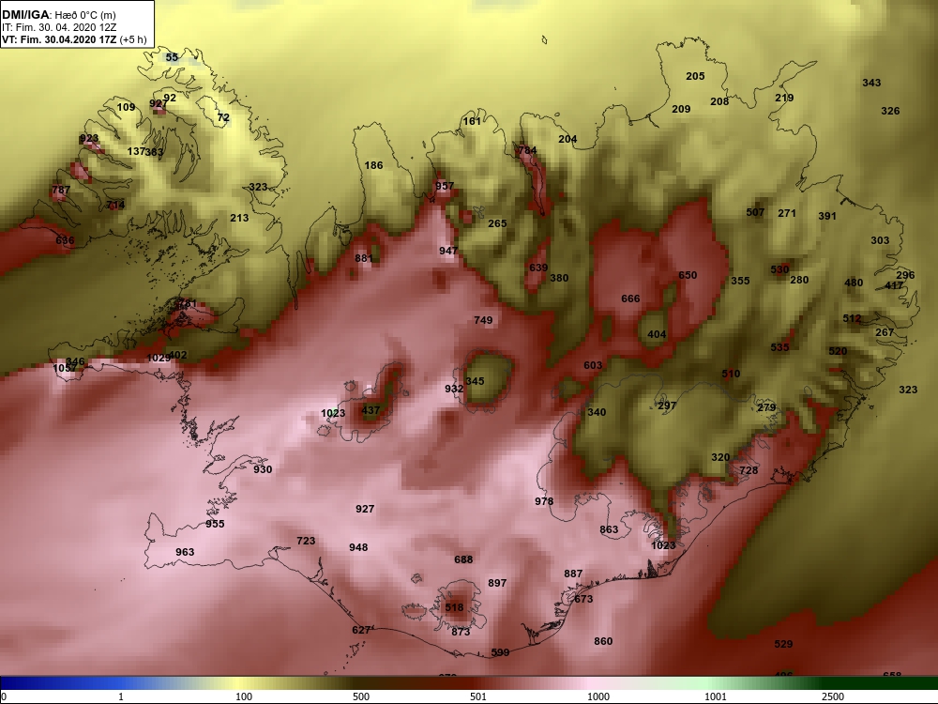
Task: Click the map value '186'
Action: tap(373, 165)
